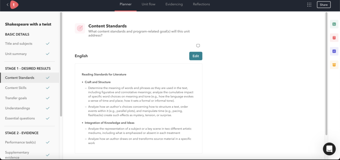Click the red Toddle logo
The height and width of the screenshot is (160, 340).
(14, 5)
